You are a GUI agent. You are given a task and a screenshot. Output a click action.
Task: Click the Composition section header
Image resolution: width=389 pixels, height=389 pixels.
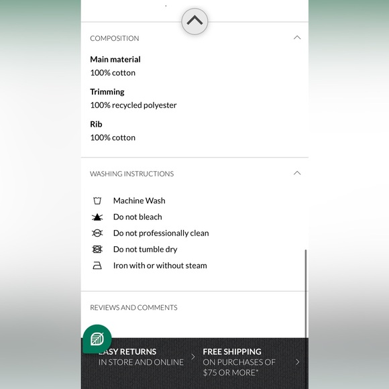194,38
